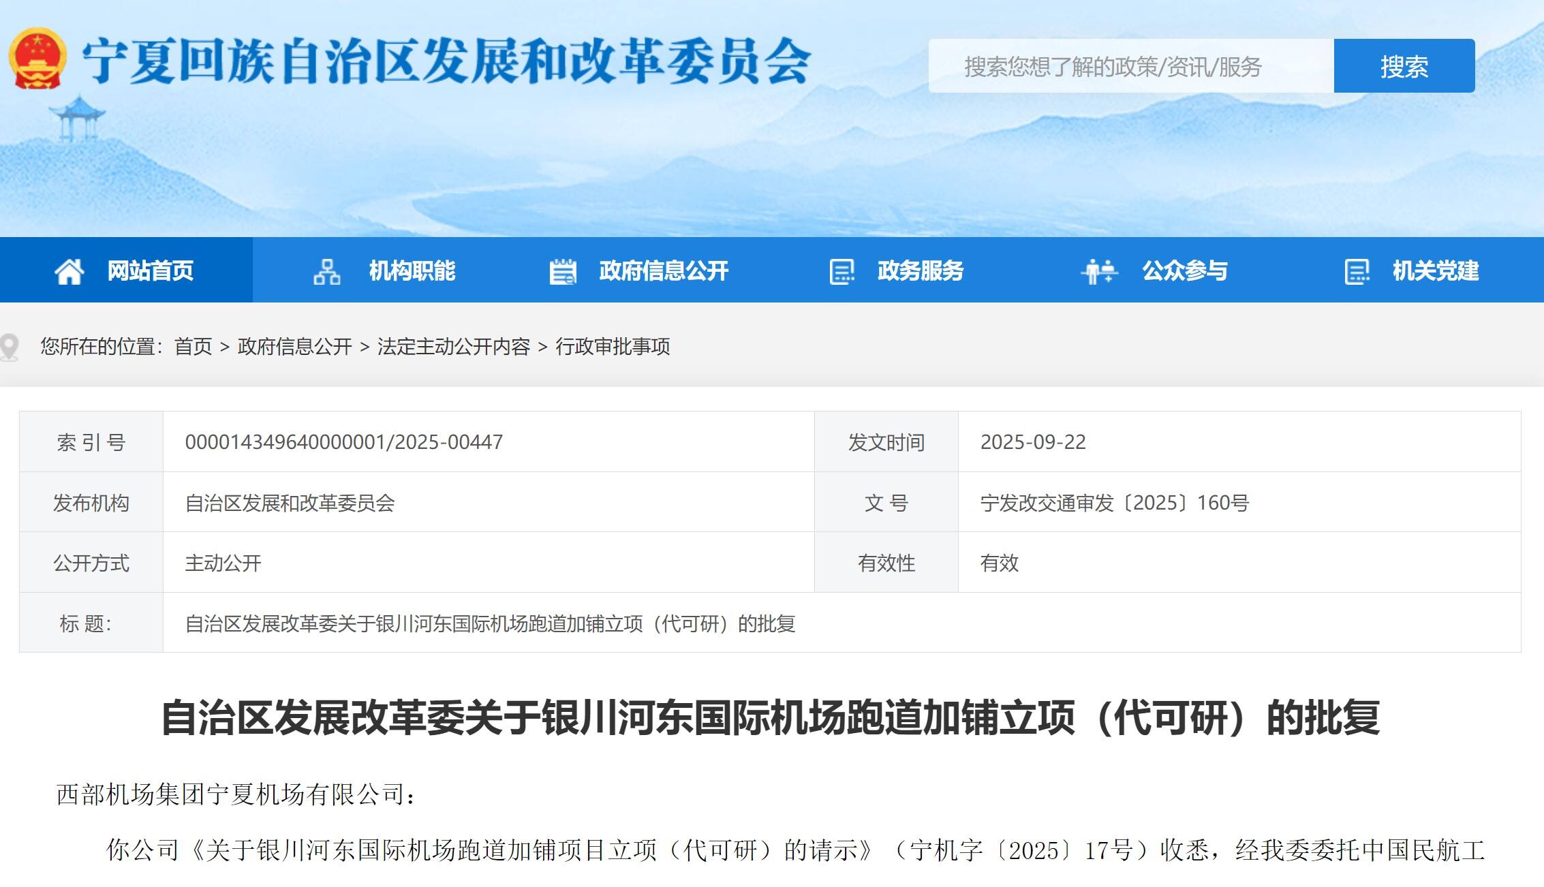
Task: Click the document icon beside 政务服务
Action: [x=842, y=271]
